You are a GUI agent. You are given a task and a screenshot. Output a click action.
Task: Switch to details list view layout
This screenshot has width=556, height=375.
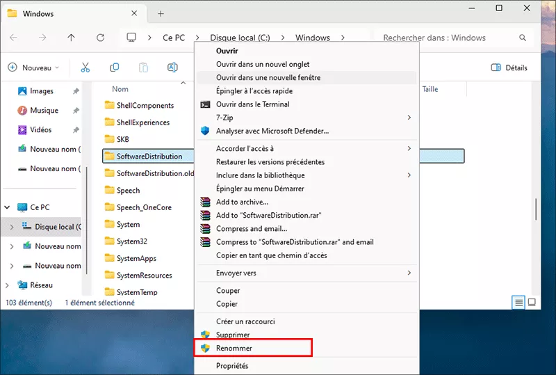pyautogui.click(x=518, y=303)
